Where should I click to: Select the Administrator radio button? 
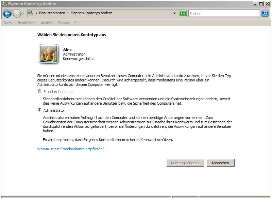(x=40, y=110)
